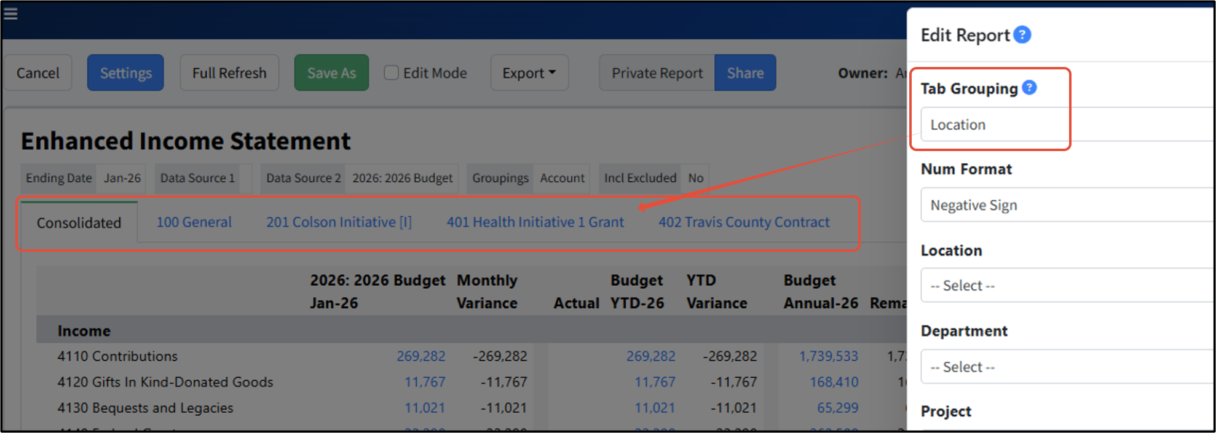Open the Num Format Negative Sign dropdown
Image resolution: width=1216 pixels, height=433 pixels.
tap(1067, 205)
